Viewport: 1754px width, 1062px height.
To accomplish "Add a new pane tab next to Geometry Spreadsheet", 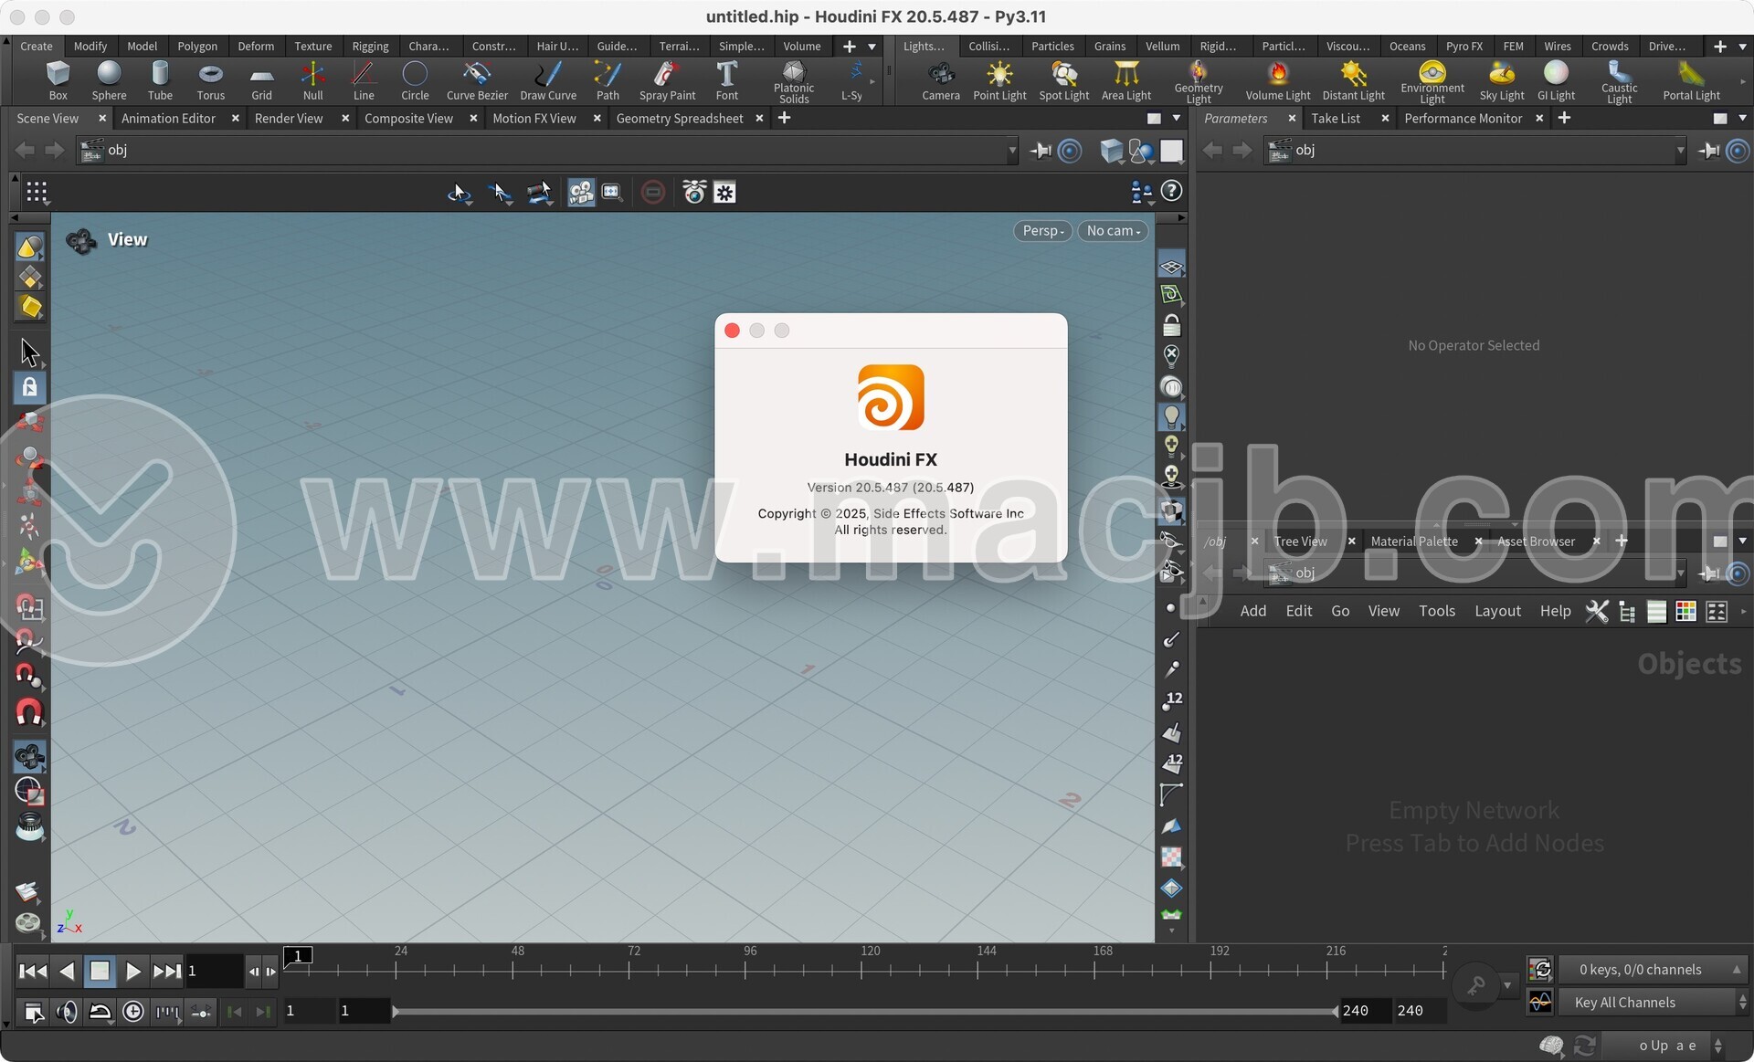I will point(784,119).
